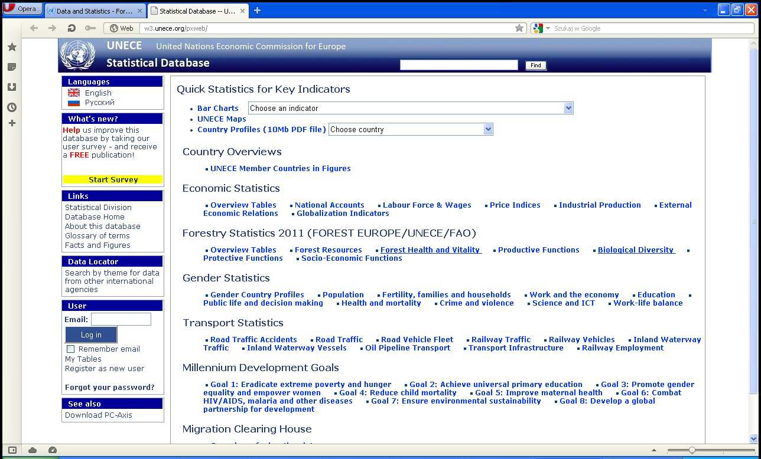The image size is (761, 459).
Task: Click the Find button
Action: click(x=536, y=65)
